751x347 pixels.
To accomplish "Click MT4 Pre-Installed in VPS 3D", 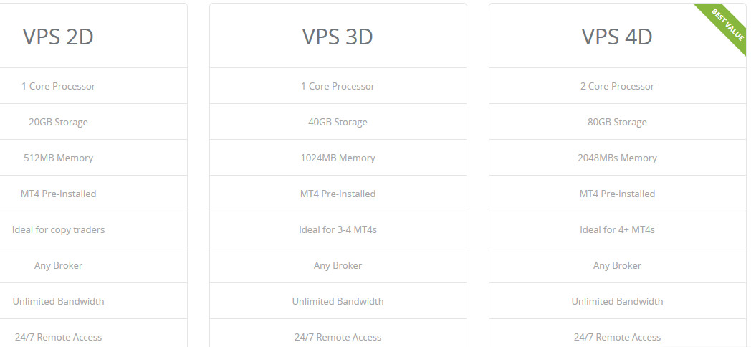I will pos(338,194).
